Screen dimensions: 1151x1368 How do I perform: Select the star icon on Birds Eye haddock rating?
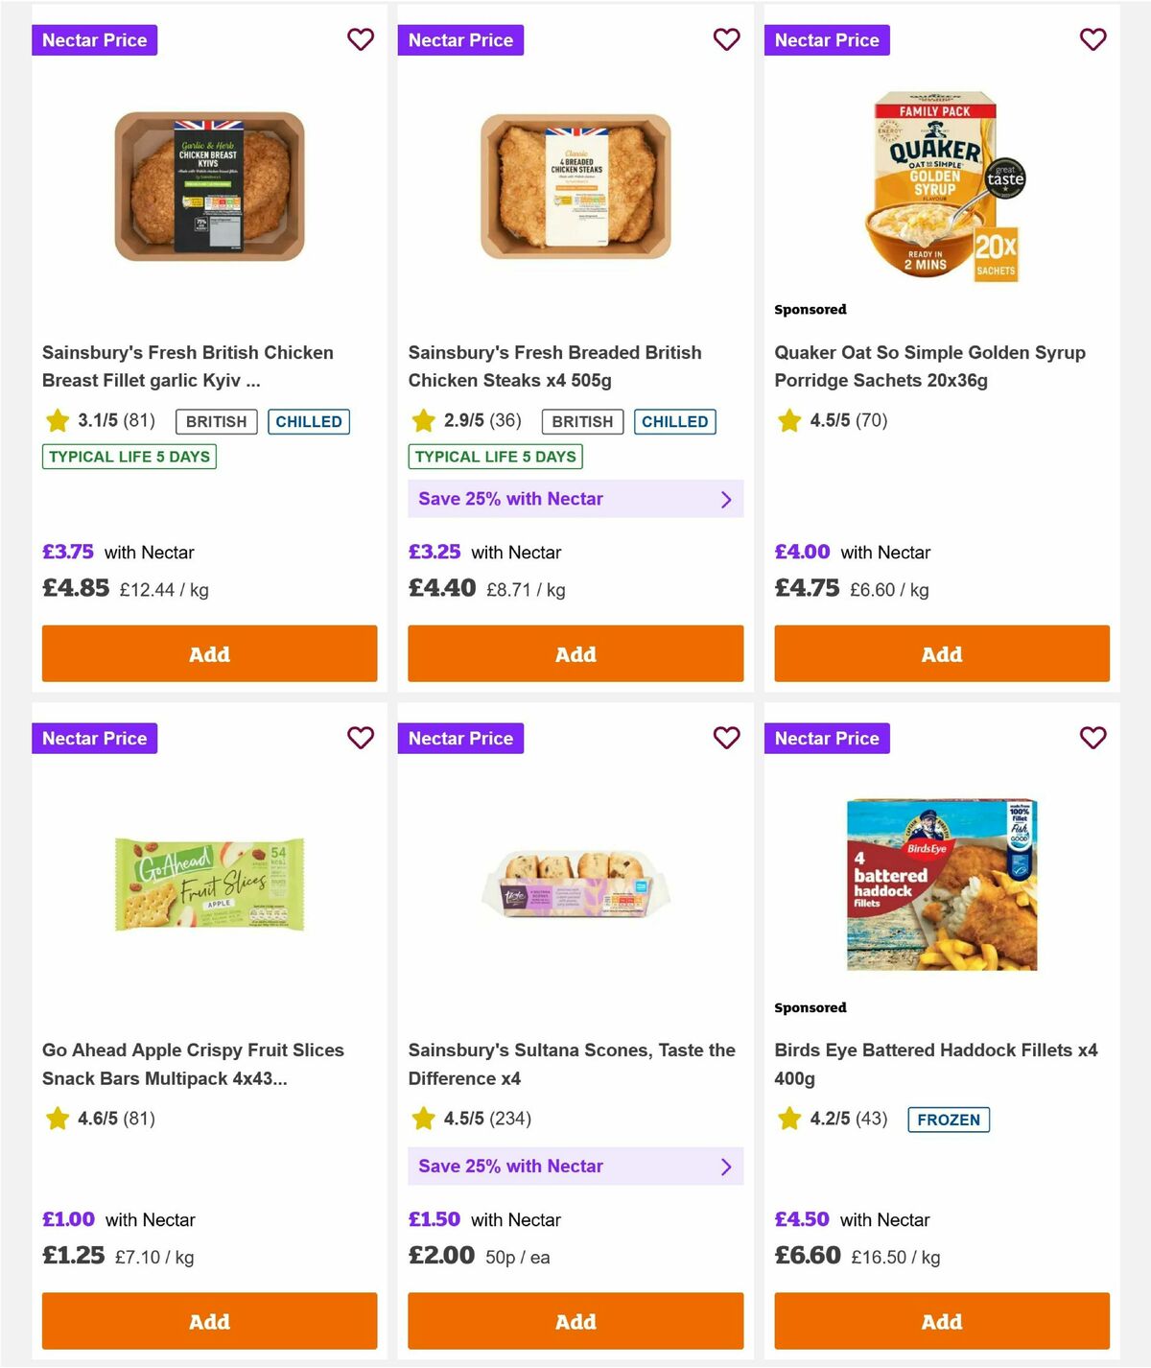point(789,1118)
